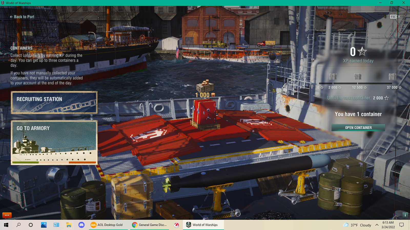Image resolution: width=410 pixels, height=230 pixels.
Task: Open the Go to Armory banner
Action: tap(54, 143)
